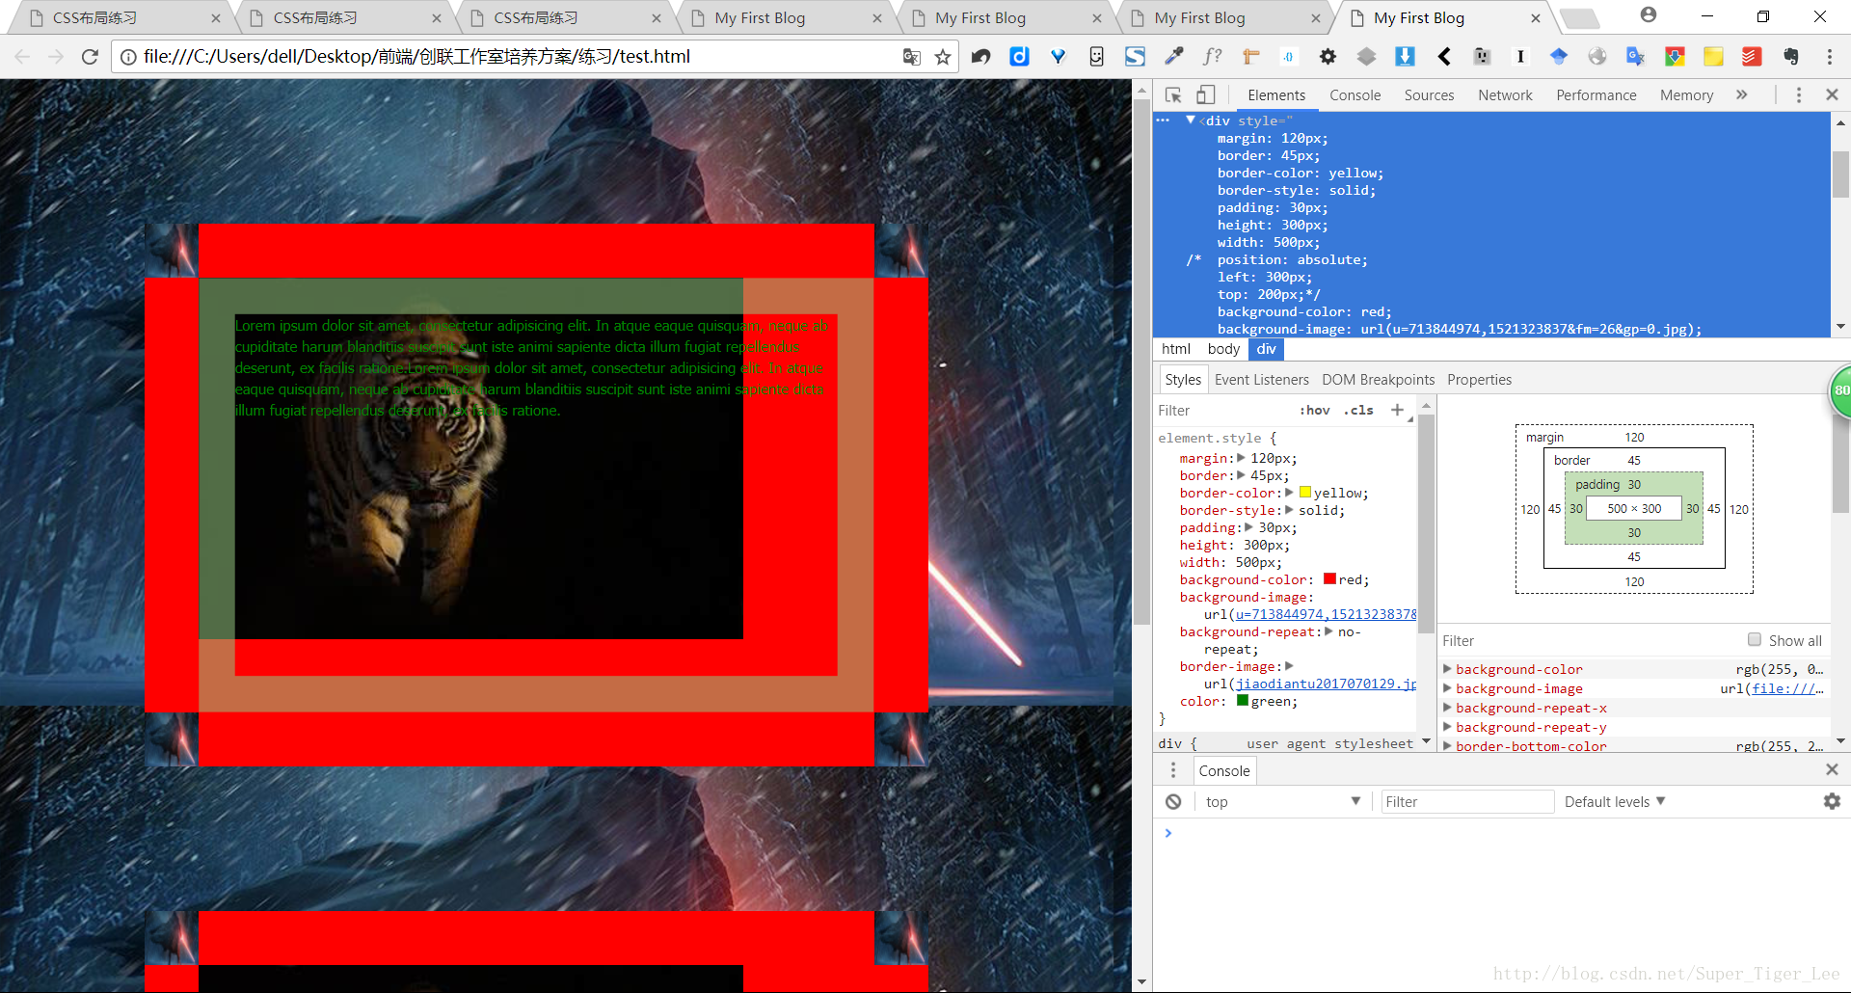This screenshot has width=1851, height=993.
Task: Select the Styles sidebar tab
Action: (x=1182, y=379)
